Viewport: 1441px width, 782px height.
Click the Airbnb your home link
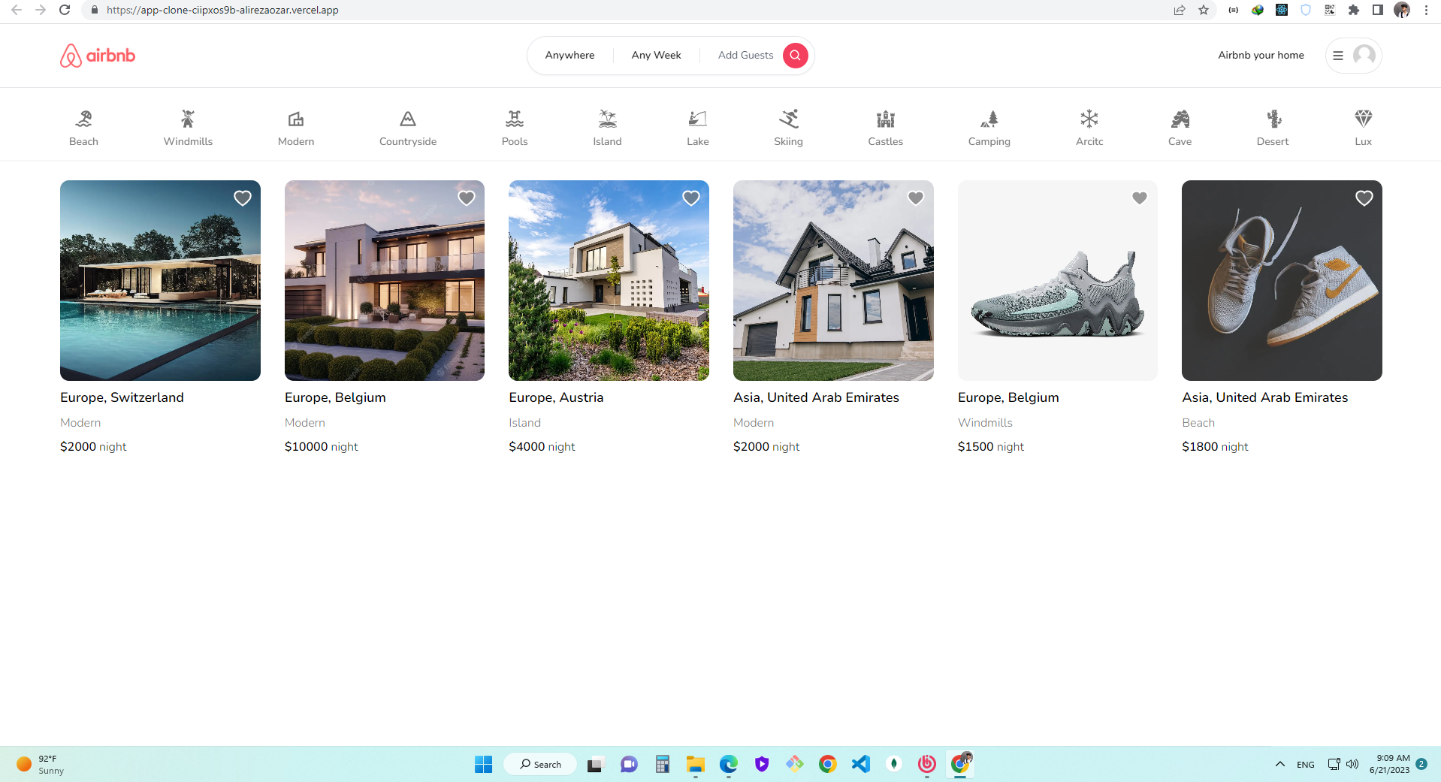[x=1261, y=55]
